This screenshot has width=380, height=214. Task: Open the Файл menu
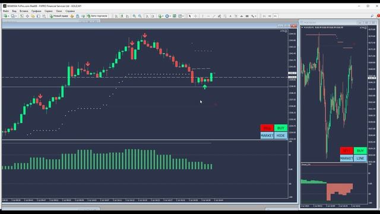6,11
